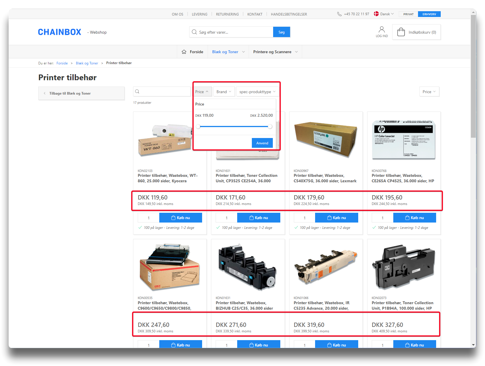Click the home icon beside Forside
Image resolution: width=485 pixels, height=366 pixels.
184,52
